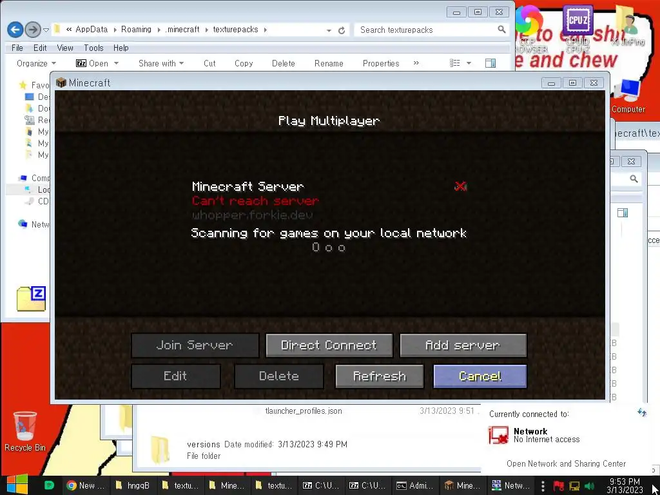
Task: Open the File menu
Action: [17, 48]
